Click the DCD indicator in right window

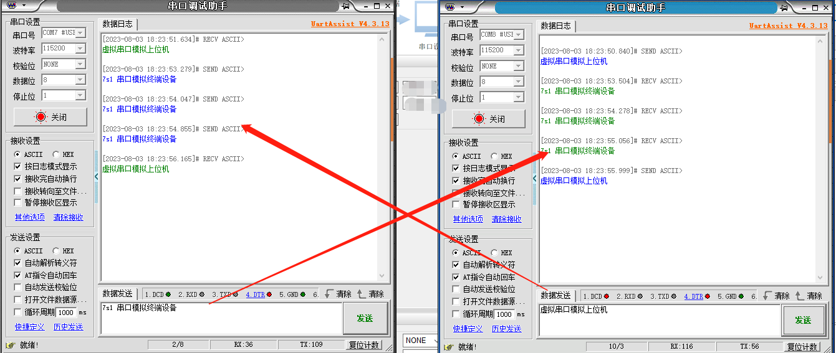(595, 296)
